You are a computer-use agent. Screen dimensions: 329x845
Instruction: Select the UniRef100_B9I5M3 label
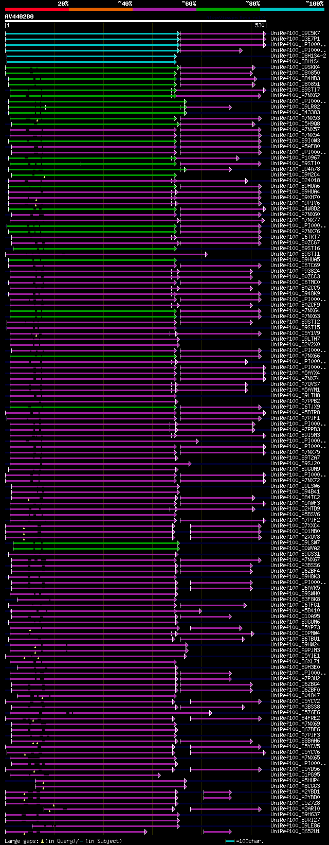pyautogui.click(x=295, y=435)
